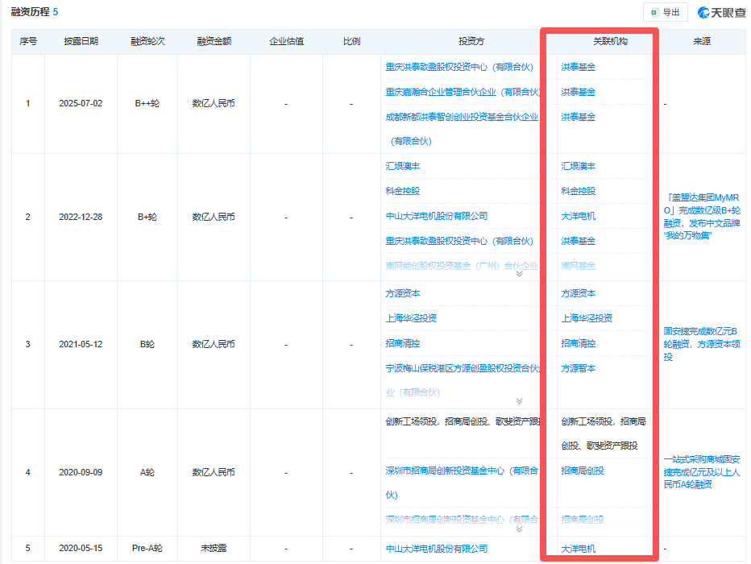Select the date cell 2020-05-15
Image resolution: width=751 pixels, height=564 pixels.
click(x=81, y=548)
